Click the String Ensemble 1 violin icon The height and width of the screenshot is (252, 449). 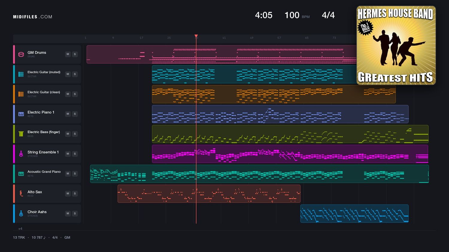(21, 154)
